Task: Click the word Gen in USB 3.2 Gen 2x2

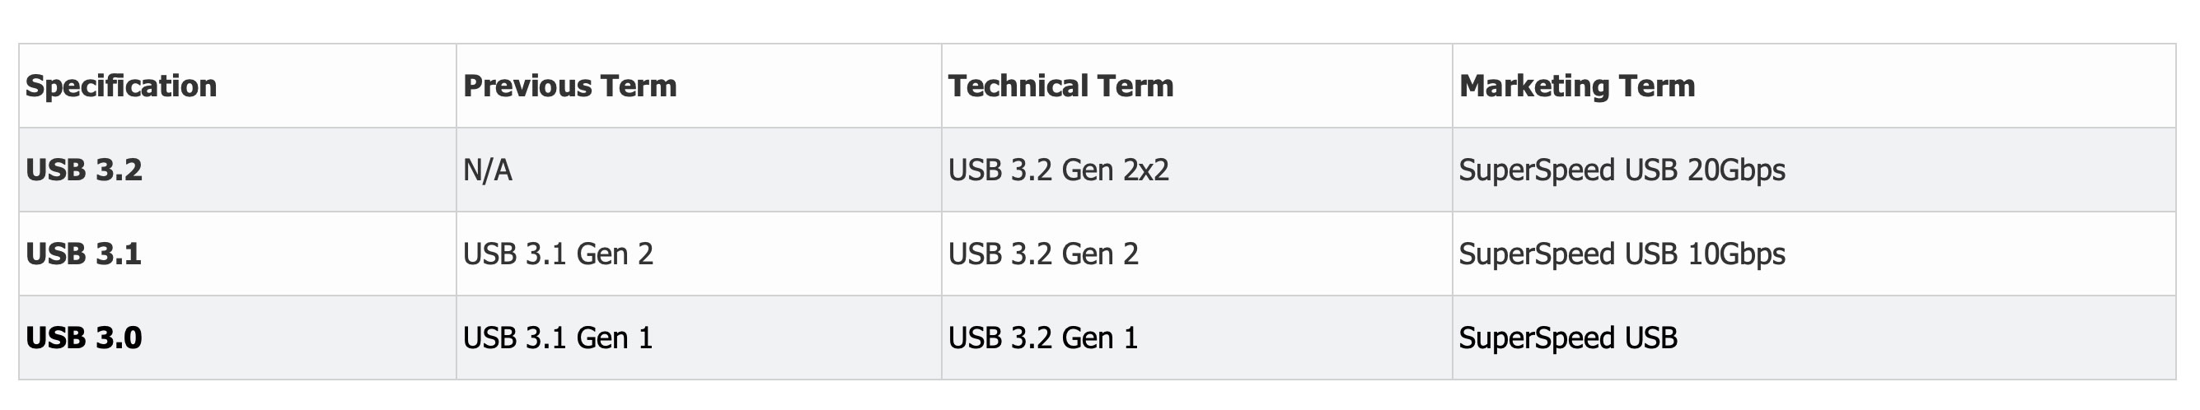Action: [1087, 170]
